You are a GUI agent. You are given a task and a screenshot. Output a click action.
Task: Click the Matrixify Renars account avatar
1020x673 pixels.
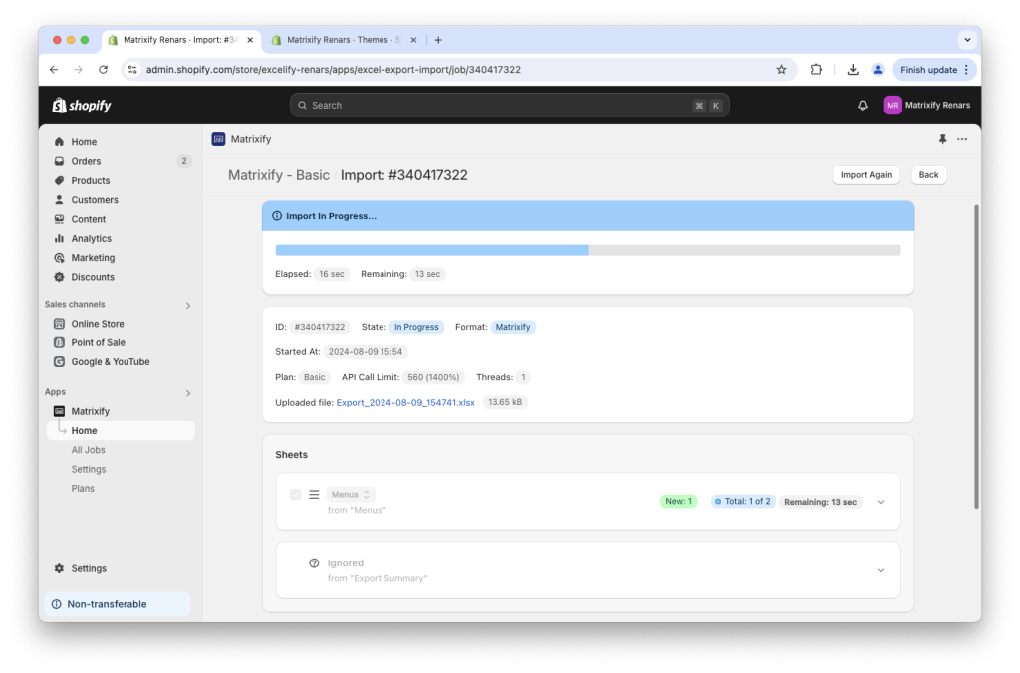[892, 105]
